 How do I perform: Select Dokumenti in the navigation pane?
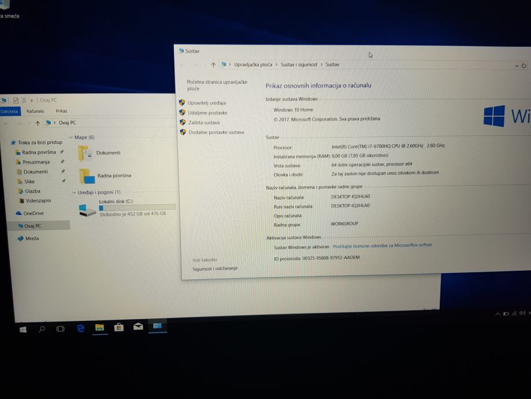tap(32, 172)
